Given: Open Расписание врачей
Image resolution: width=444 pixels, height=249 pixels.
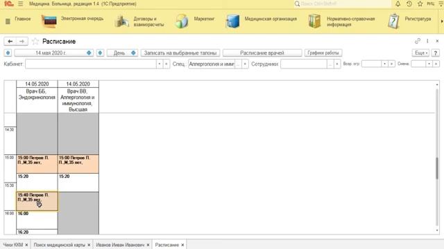Looking at the screenshot, I should [x=262, y=53].
